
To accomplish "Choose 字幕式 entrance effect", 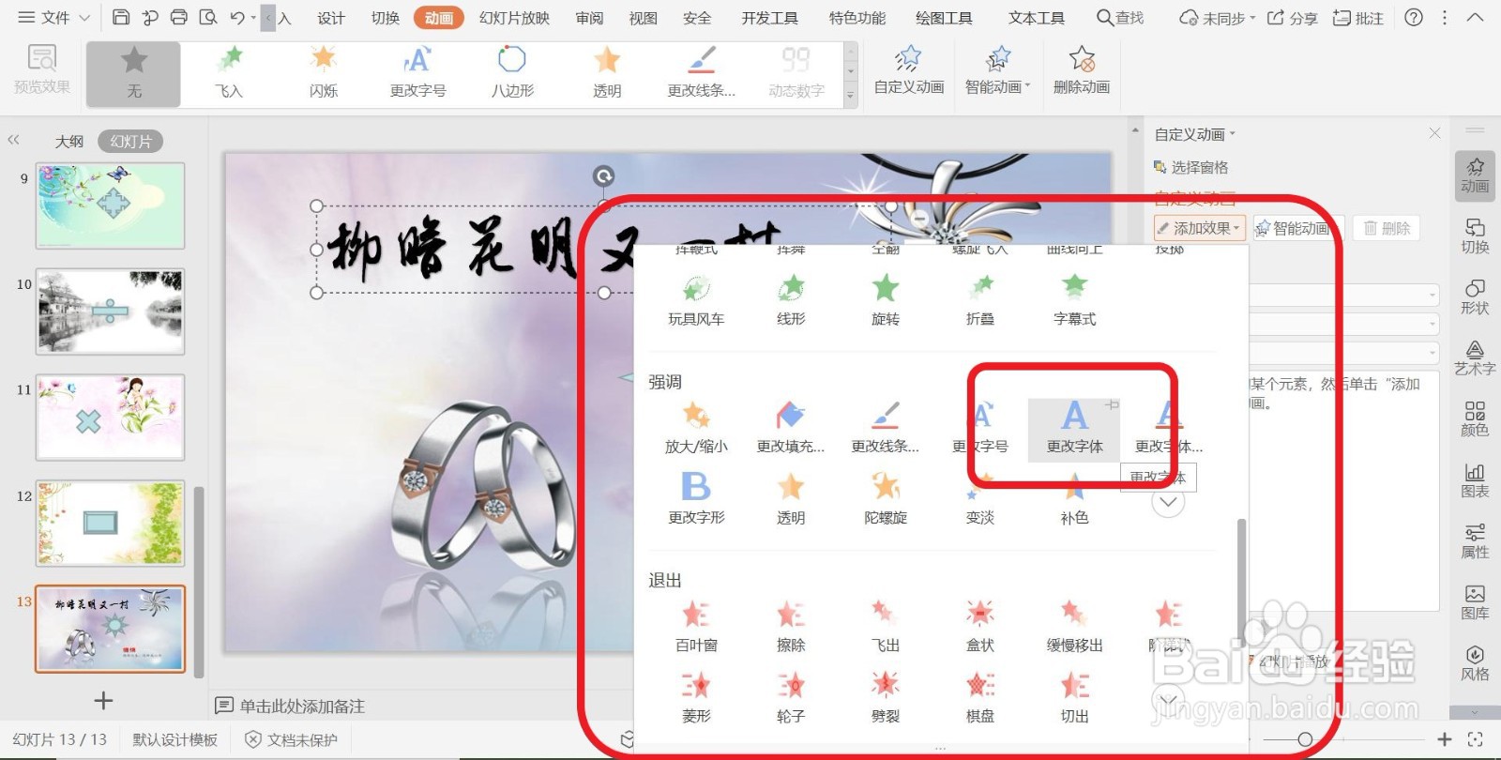I will click(x=1074, y=300).
